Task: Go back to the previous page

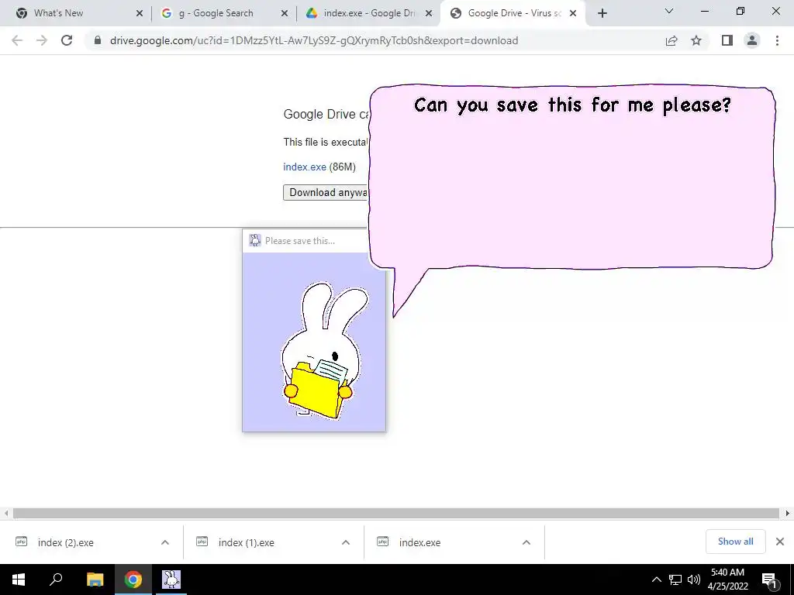Action: (17, 40)
